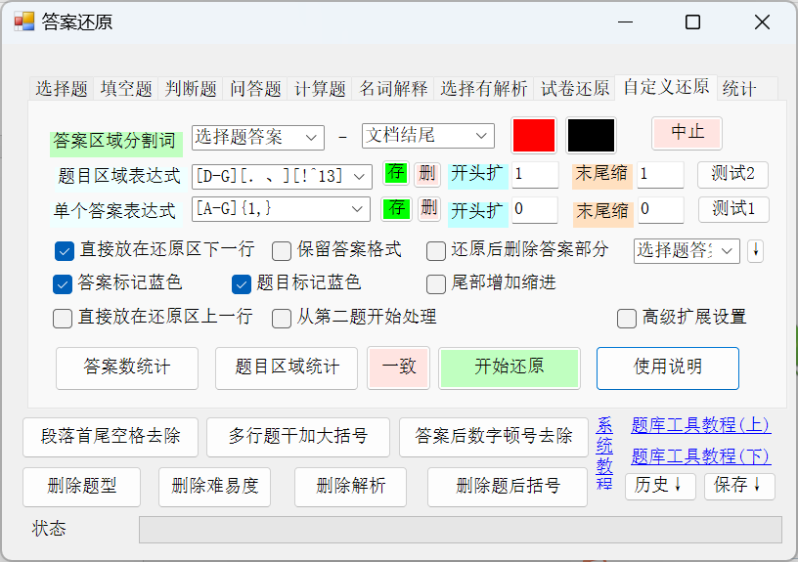Switch to 判断题 tab
Screen dimensions: 798x562
click(x=191, y=89)
